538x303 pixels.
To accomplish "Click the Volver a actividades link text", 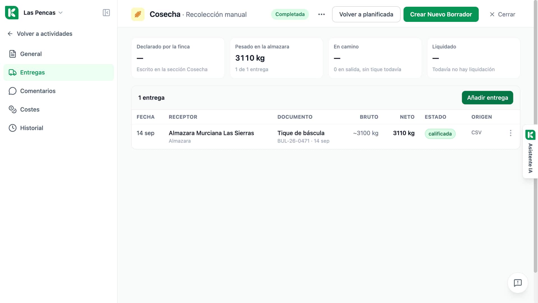I will pos(45,34).
